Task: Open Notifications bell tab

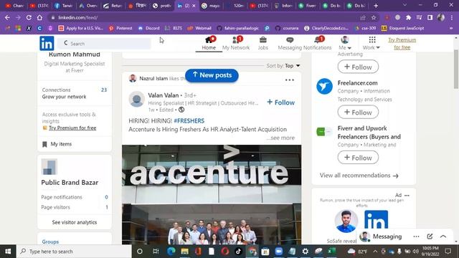Action: tap(318, 43)
